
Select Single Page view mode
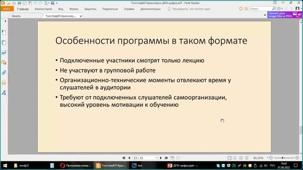[229, 158]
